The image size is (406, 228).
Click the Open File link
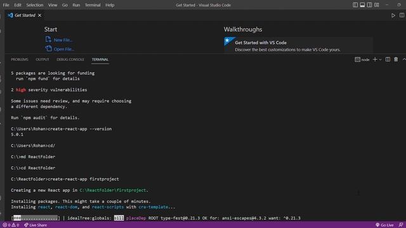(x=64, y=49)
